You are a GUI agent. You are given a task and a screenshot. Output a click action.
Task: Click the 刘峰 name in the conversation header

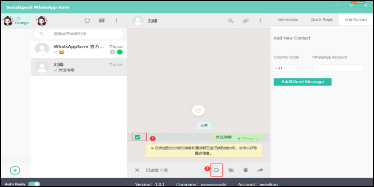(153, 21)
